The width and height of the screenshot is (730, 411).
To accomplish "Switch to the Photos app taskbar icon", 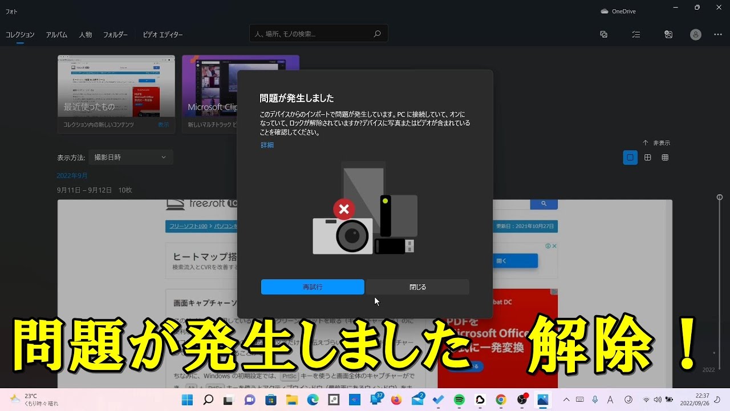I will click(542, 400).
